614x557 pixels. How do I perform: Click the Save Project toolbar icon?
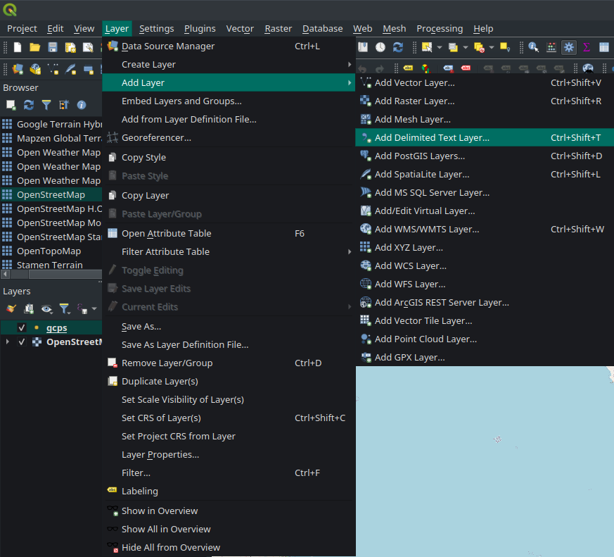pos(53,47)
